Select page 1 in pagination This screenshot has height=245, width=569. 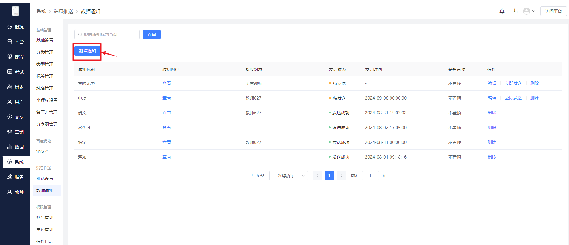coord(329,176)
